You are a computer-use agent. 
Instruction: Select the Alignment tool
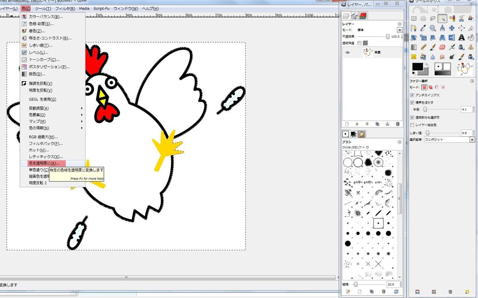pyautogui.click(x=462, y=28)
